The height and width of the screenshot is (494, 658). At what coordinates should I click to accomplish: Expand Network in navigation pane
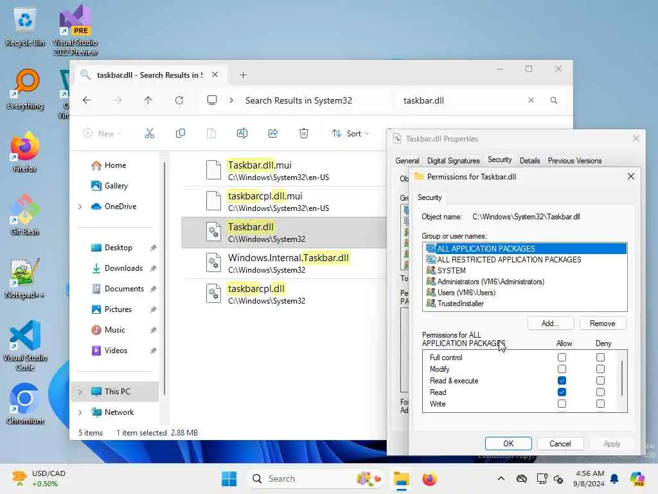80,412
